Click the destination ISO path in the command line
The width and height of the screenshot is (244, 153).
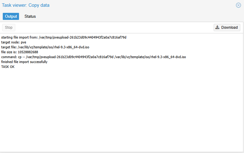(x=150, y=57)
